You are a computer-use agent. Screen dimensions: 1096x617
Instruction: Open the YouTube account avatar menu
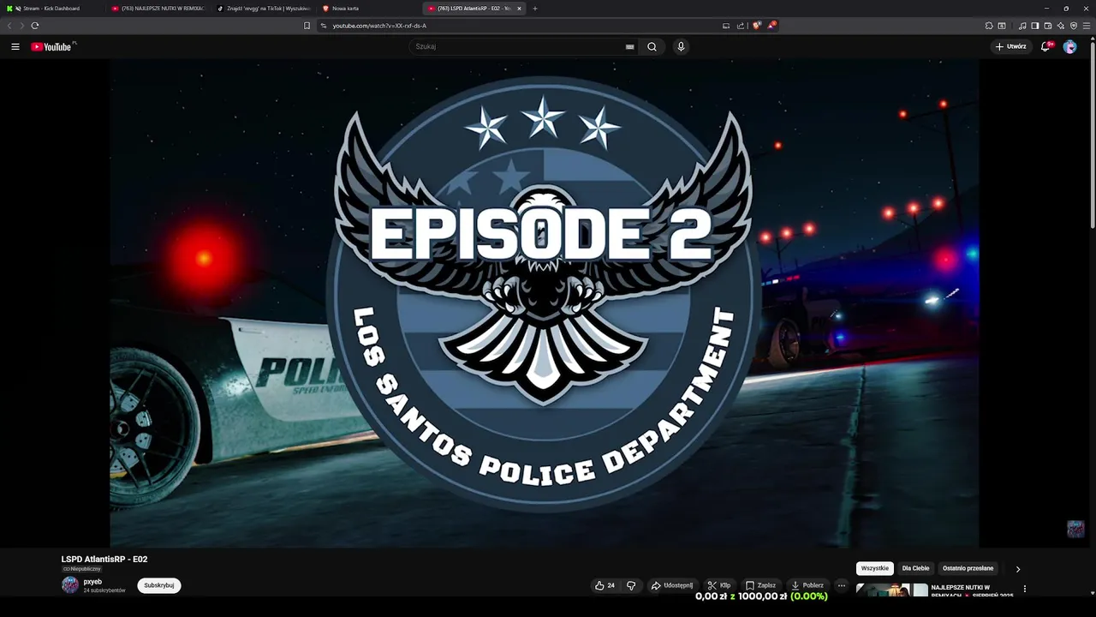click(1069, 46)
